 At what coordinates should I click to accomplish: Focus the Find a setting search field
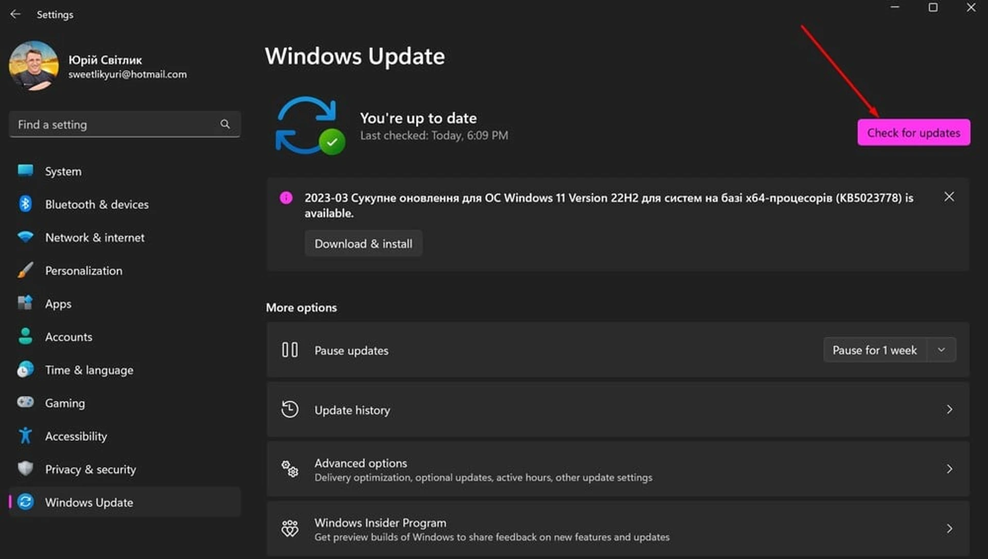coord(125,124)
